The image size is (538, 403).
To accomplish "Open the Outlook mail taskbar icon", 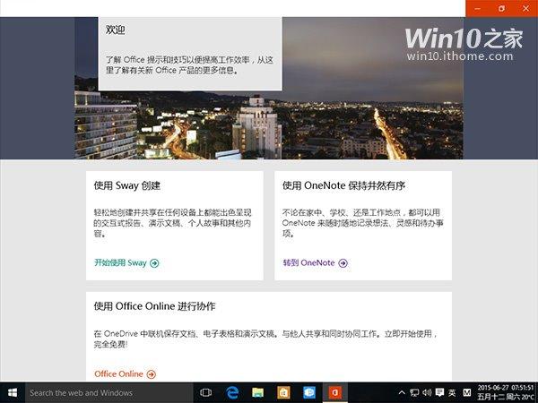I will (309, 393).
